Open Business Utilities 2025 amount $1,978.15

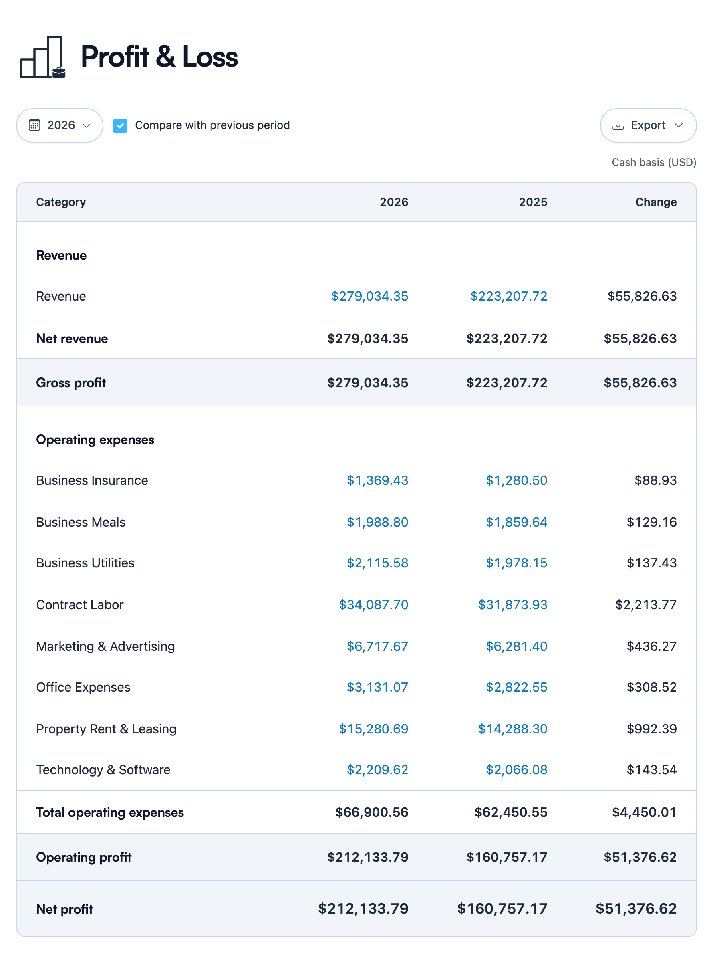pyautogui.click(x=516, y=563)
